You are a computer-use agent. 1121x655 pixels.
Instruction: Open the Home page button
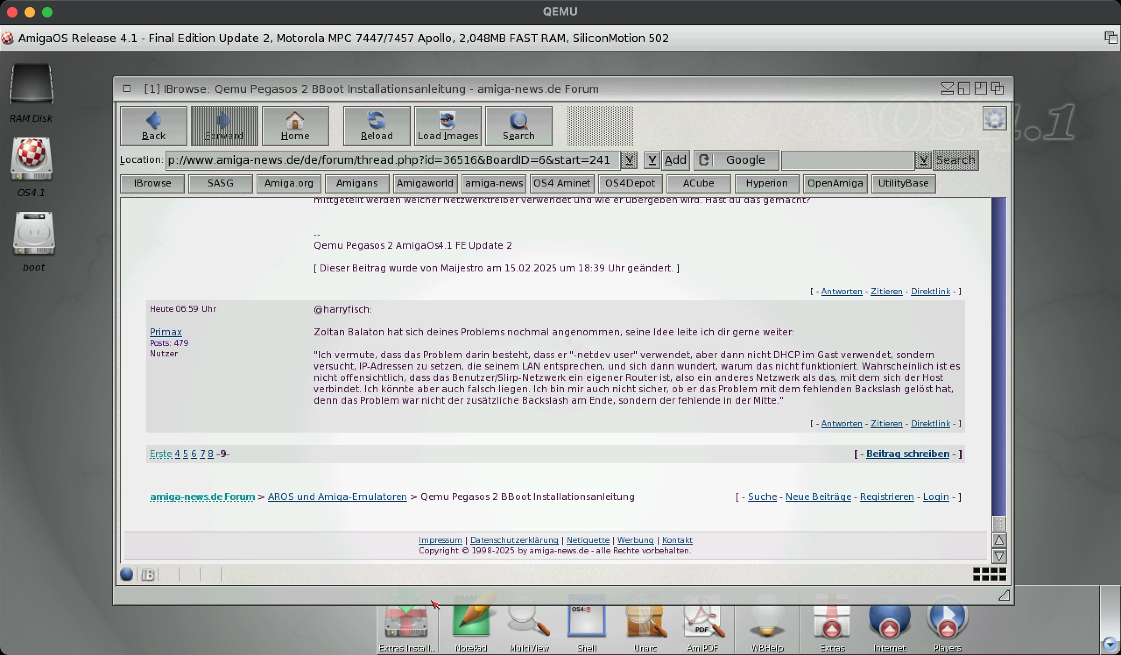click(x=296, y=126)
